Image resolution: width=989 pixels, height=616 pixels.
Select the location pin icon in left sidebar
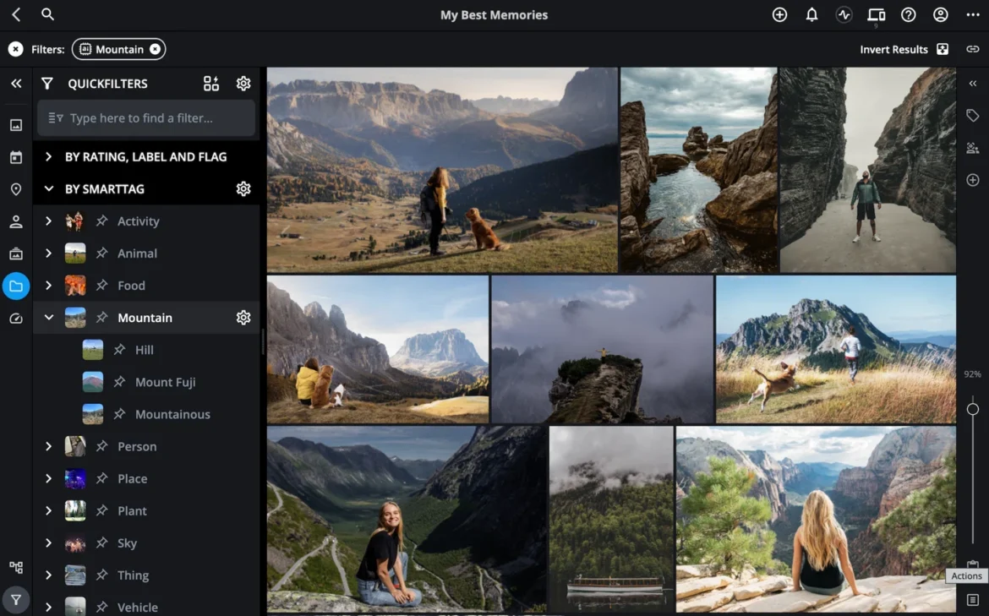point(15,189)
